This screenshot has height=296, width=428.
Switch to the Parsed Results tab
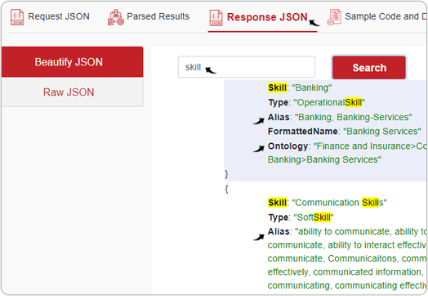point(149,16)
